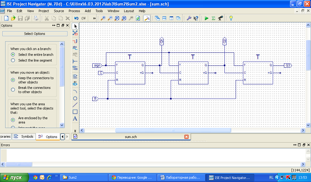Select the Circle drawing tool
Screen dimensions: 311x182
[75, 98]
